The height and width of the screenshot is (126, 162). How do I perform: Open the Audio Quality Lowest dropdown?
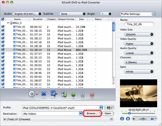[139, 53]
